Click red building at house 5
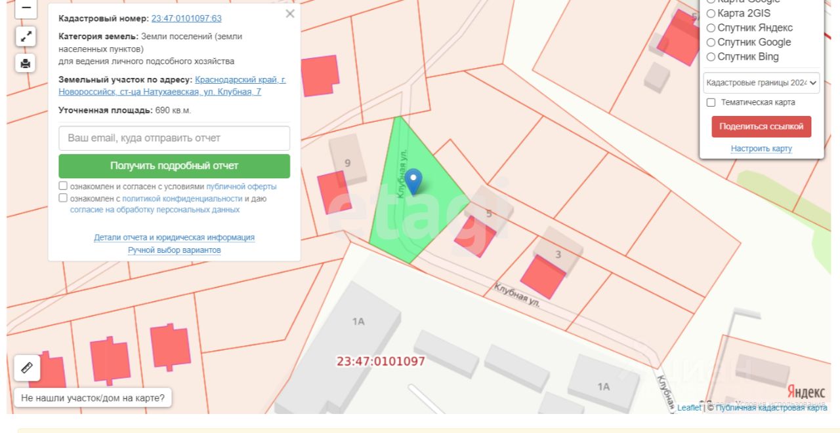Image resolution: width=840 pixels, height=433 pixels. [x=475, y=236]
